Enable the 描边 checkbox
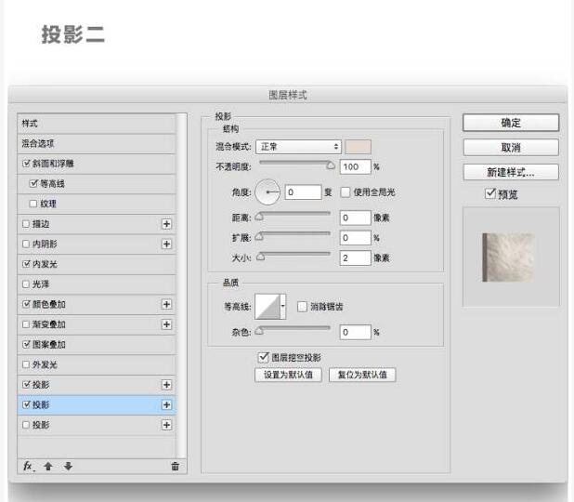Image resolution: width=574 pixels, height=502 pixels. 26,224
